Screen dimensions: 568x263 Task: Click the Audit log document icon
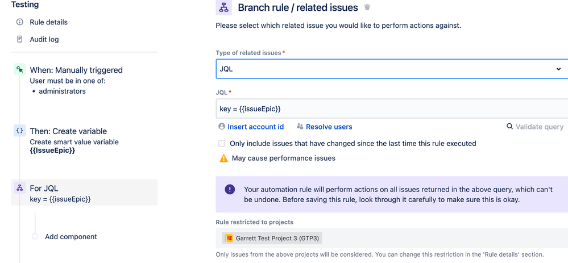tap(20, 39)
